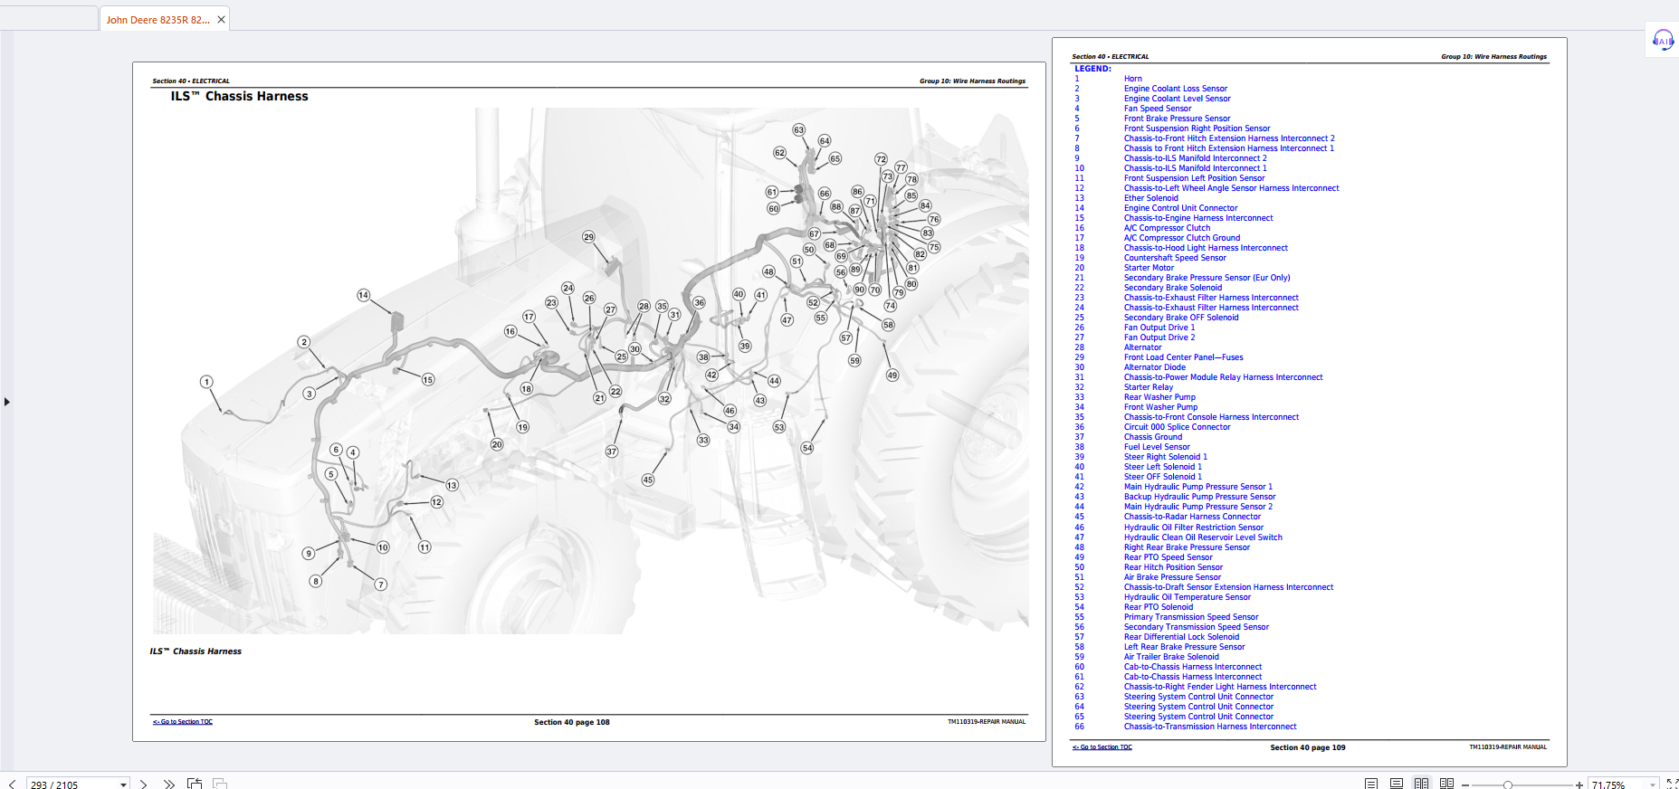Select 'Ether Solenoid' legend entry
Image resolution: width=1679 pixels, height=789 pixels.
pos(1151,198)
